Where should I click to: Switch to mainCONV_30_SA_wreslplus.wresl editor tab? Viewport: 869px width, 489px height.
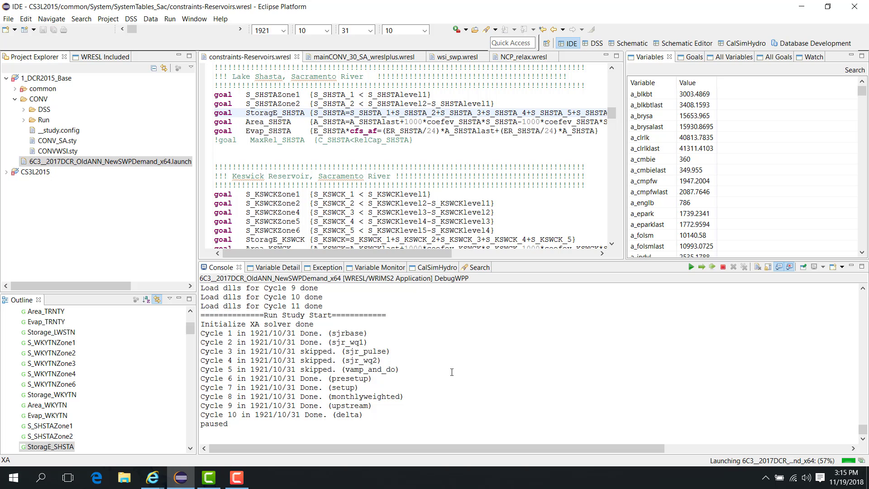coord(364,57)
